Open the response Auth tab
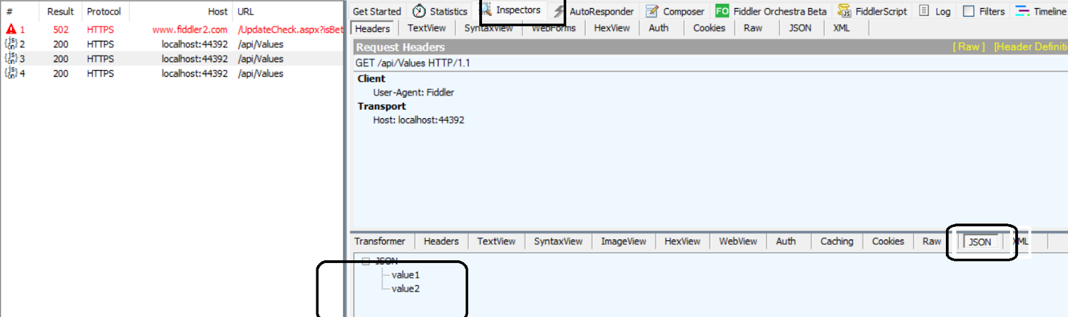Image resolution: width=1068 pixels, height=317 pixels. [x=786, y=242]
